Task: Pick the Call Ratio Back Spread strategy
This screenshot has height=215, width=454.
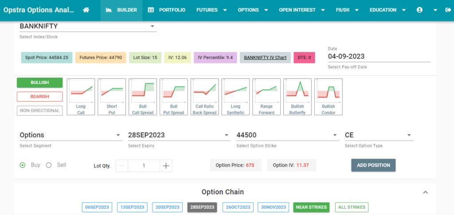Action: click(205, 97)
